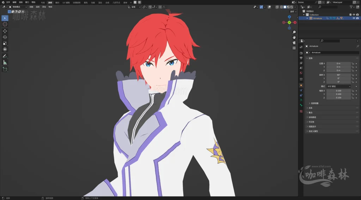361x200 pixels.
Task: Click the Z axis on navigation gizmo
Action: [x=289, y=17]
